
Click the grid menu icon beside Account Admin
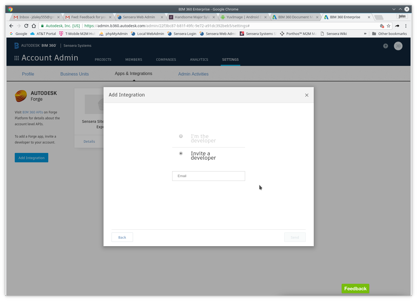(16, 58)
